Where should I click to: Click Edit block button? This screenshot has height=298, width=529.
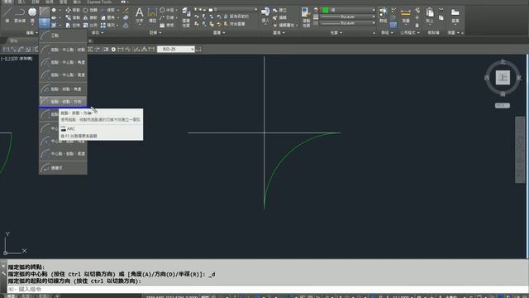pyautogui.click(x=280, y=17)
